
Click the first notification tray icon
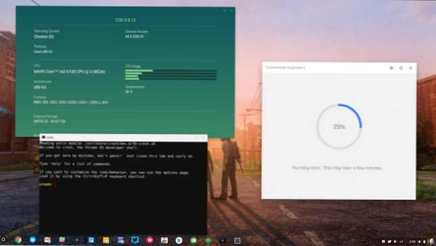383,241
